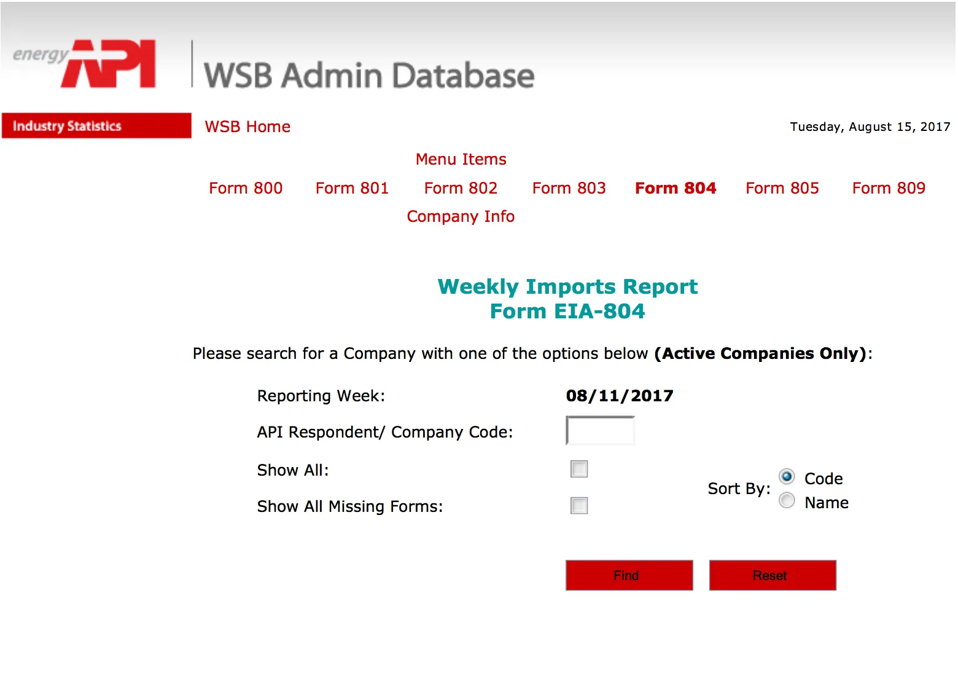Click the API energy logo
The image size is (958, 676).
pos(84,63)
